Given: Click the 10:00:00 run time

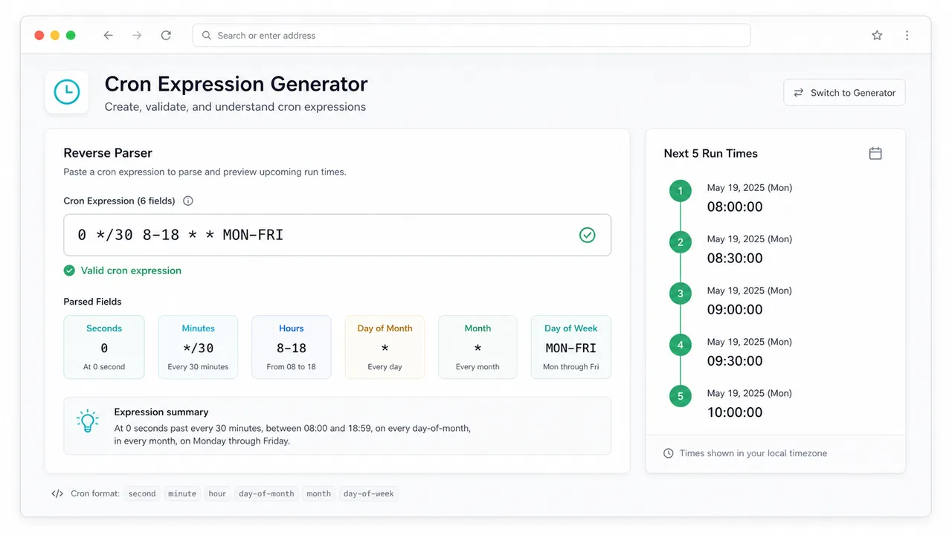Looking at the screenshot, I should (x=735, y=412).
